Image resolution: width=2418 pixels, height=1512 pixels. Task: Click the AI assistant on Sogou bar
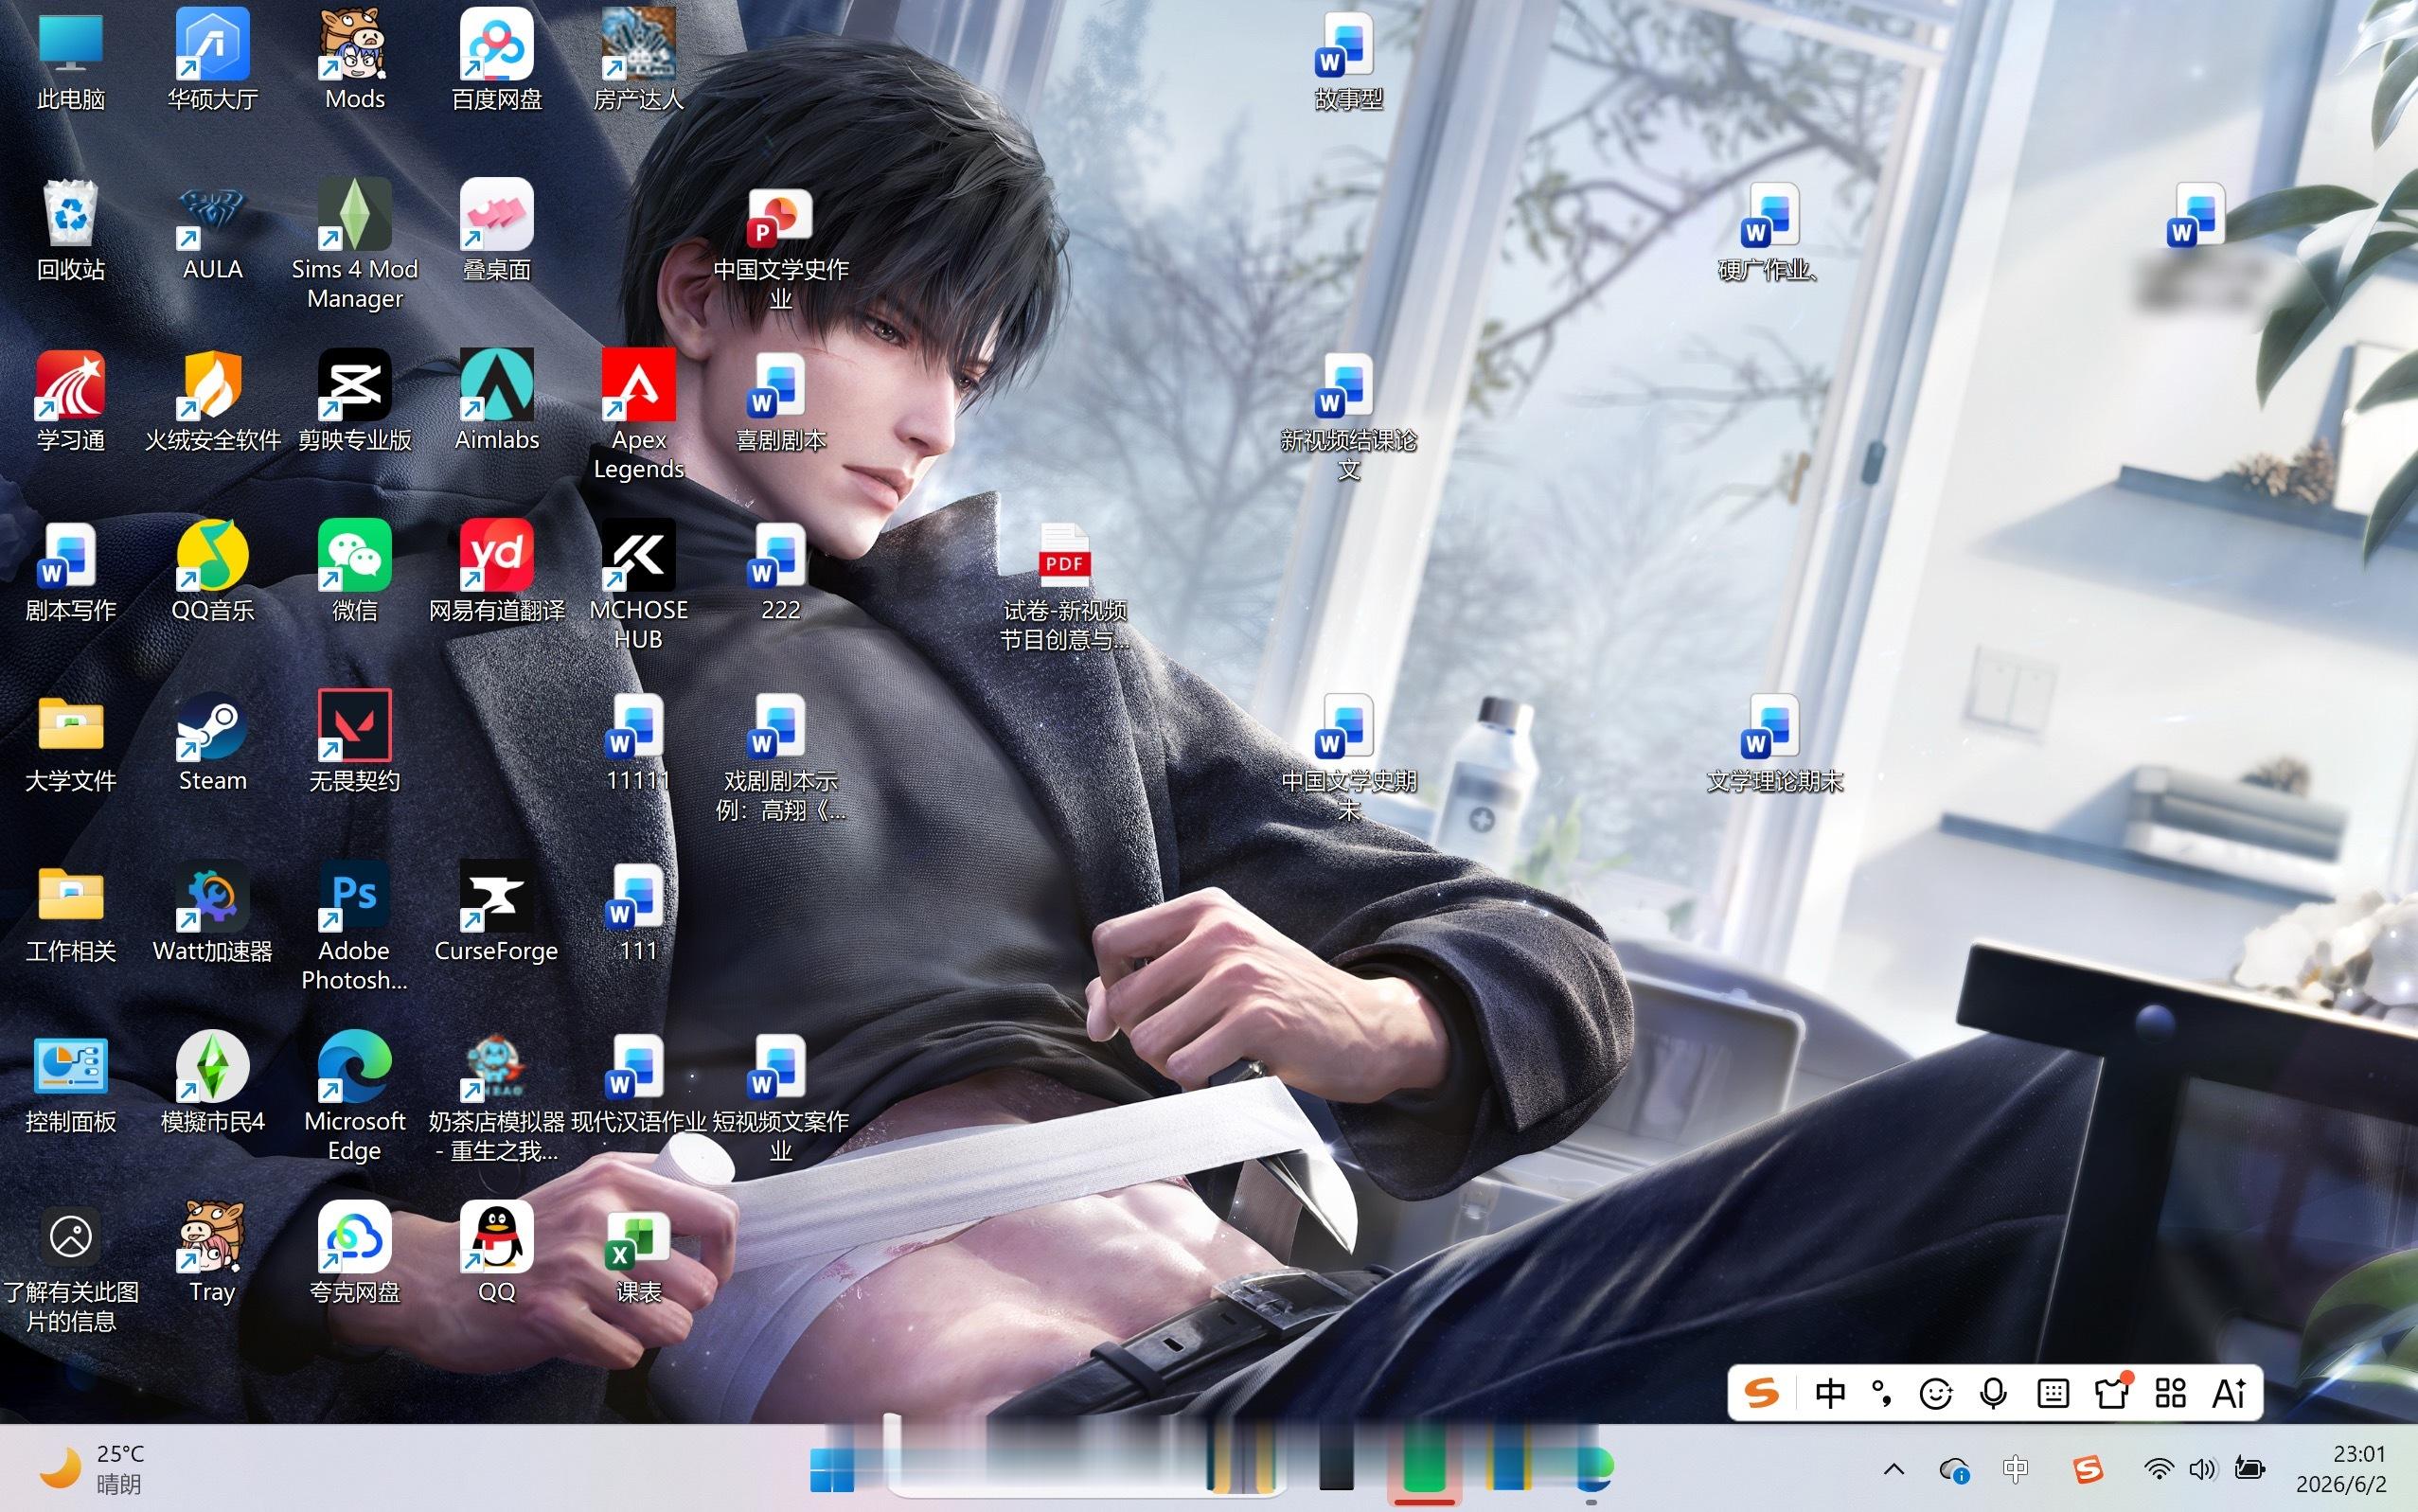2229,1393
